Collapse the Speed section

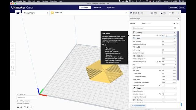tap(175, 68)
